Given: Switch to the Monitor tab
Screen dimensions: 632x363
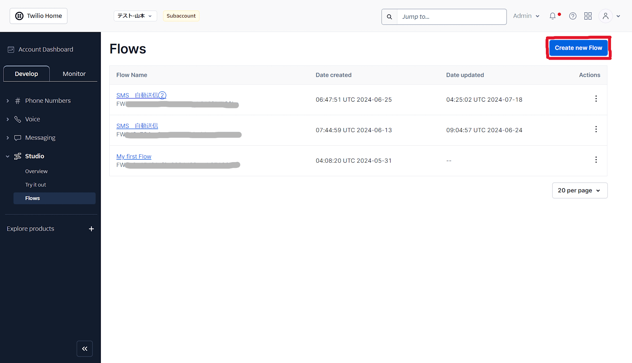Looking at the screenshot, I should click(x=73, y=73).
